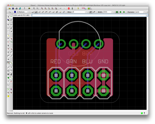Click the command line input field

click(x=89, y=15)
